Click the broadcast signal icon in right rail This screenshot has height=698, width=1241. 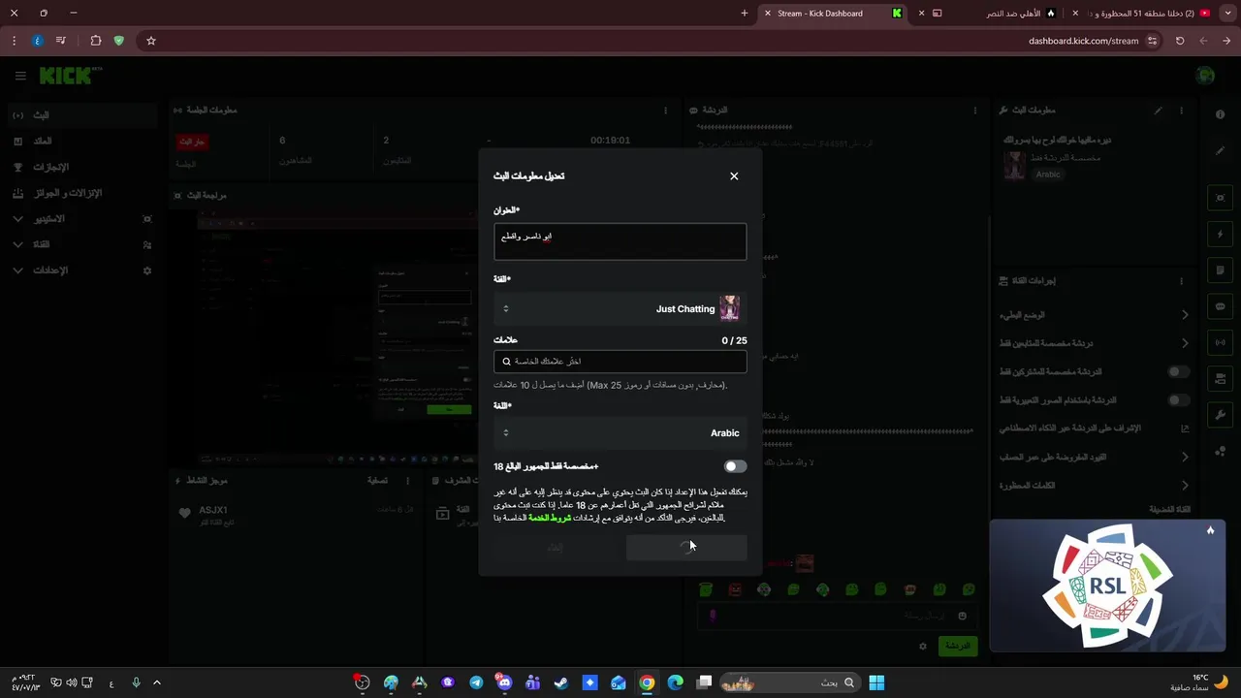(x=1220, y=342)
